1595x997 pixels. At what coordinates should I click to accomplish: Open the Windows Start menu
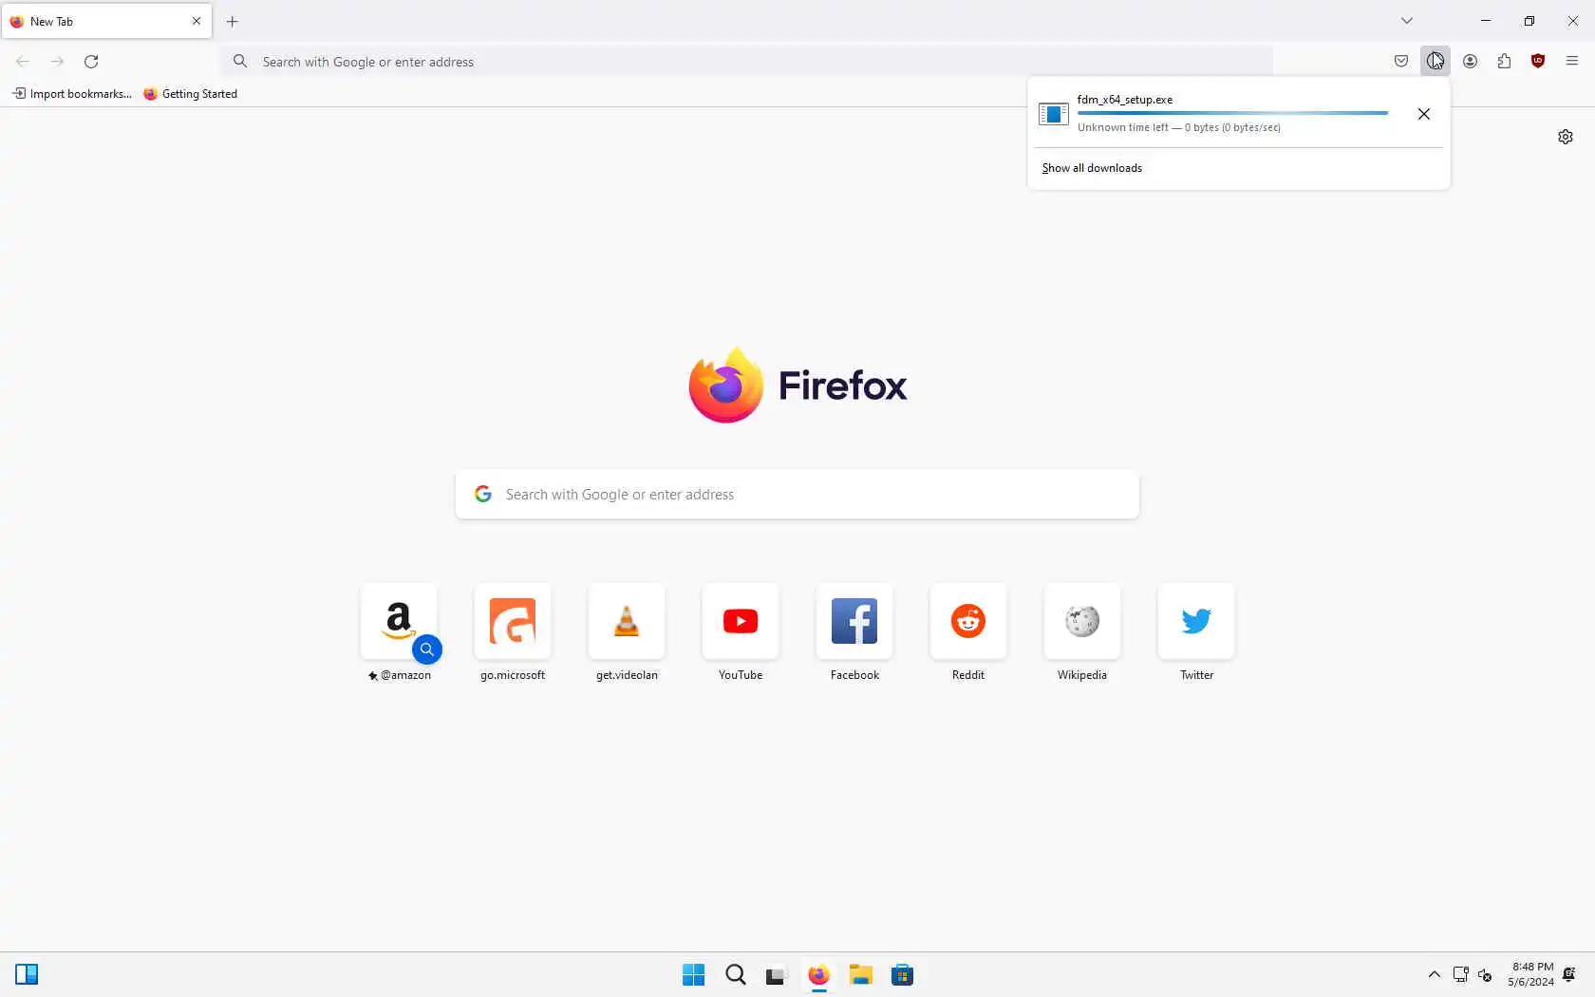pos(694,975)
